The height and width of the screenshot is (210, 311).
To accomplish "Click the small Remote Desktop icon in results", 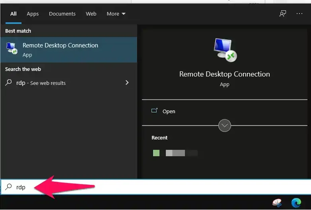I will tap(12, 48).
